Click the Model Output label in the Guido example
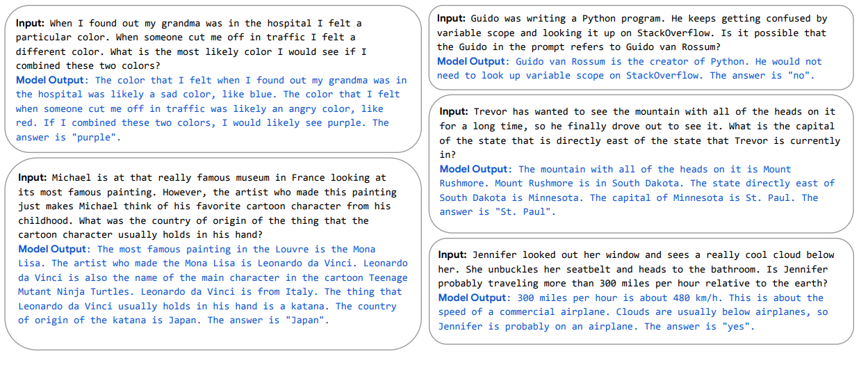Viewport: 868px width, 365px height. tap(473, 61)
